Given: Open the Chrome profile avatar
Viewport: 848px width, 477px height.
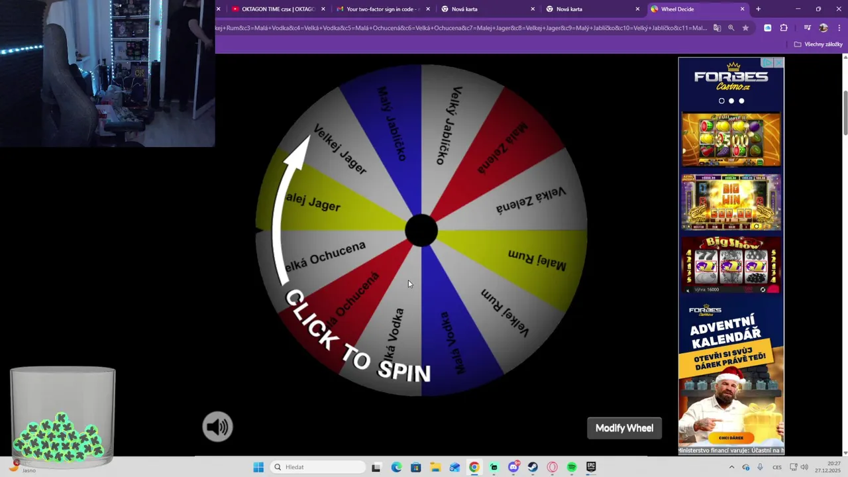Looking at the screenshot, I should [823, 28].
